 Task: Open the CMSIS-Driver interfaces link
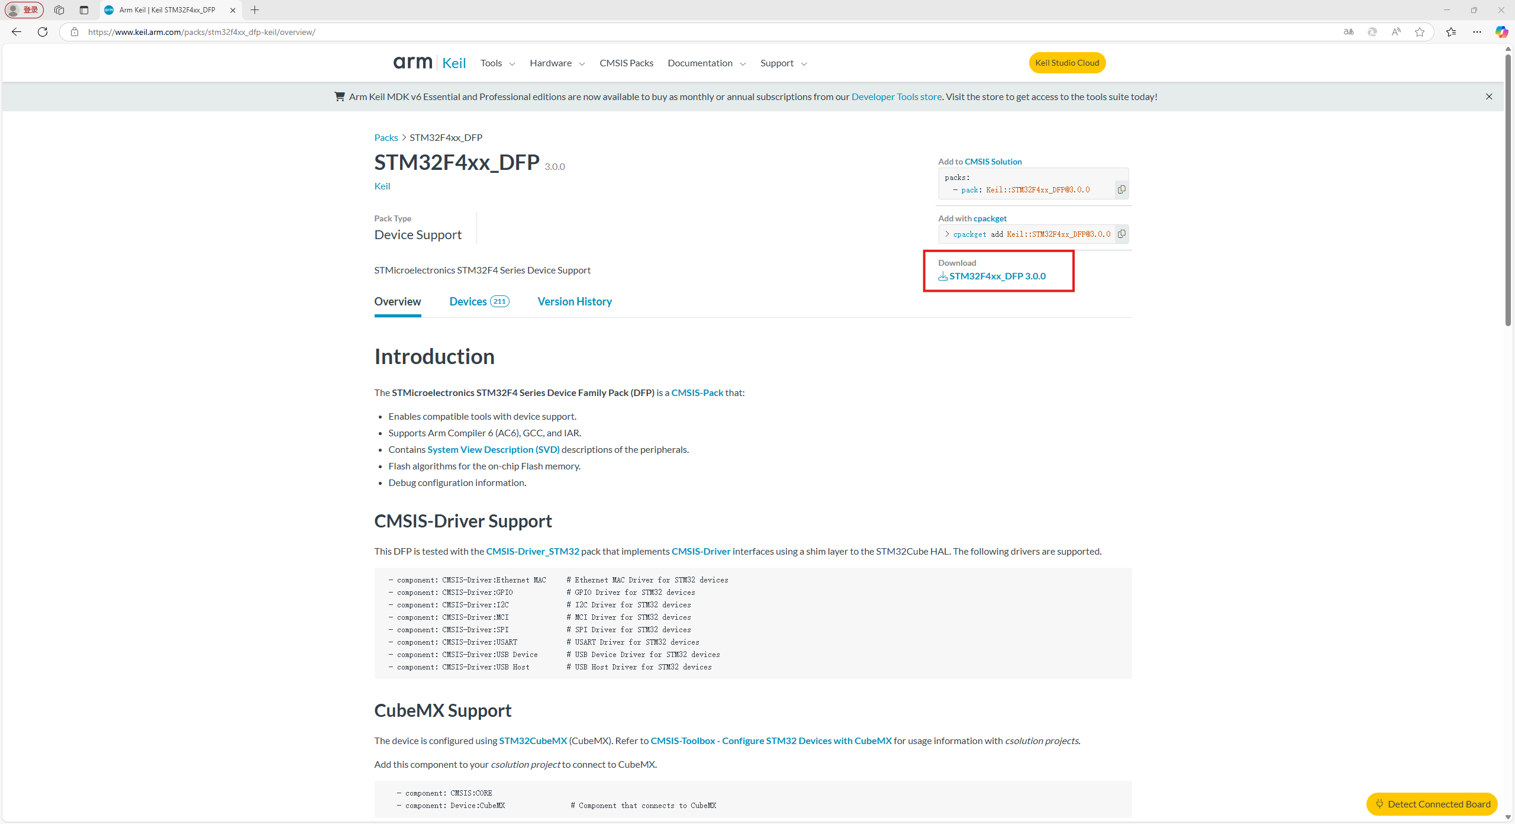coord(701,551)
